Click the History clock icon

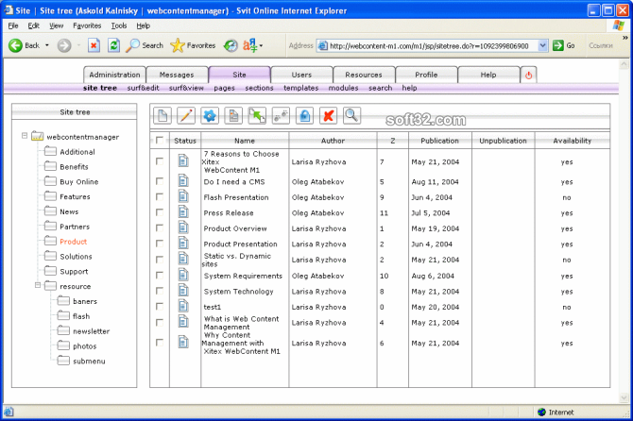[231, 45]
